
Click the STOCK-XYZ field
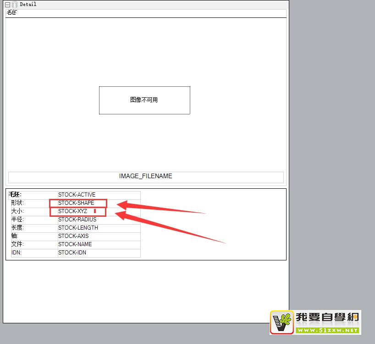point(72,211)
